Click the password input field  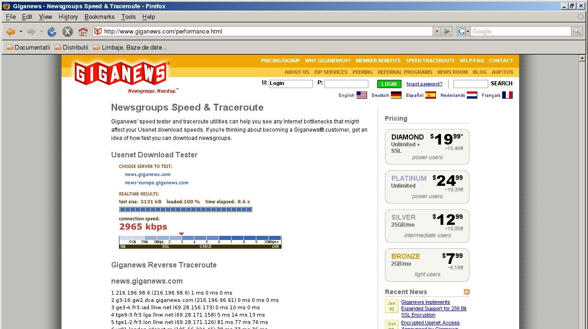click(346, 84)
